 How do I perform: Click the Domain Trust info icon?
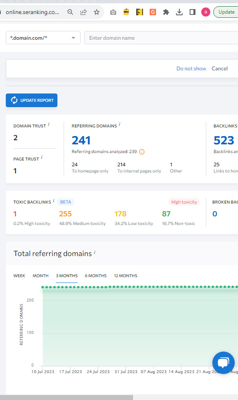(49, 124)
